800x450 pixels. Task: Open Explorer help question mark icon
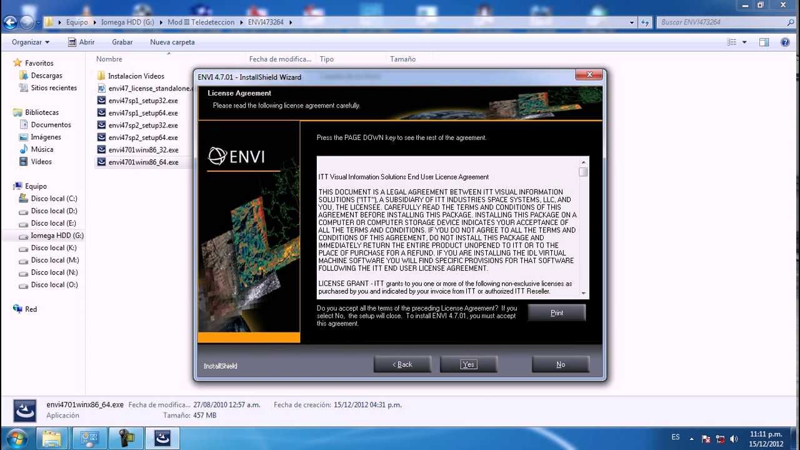point(785,42)
